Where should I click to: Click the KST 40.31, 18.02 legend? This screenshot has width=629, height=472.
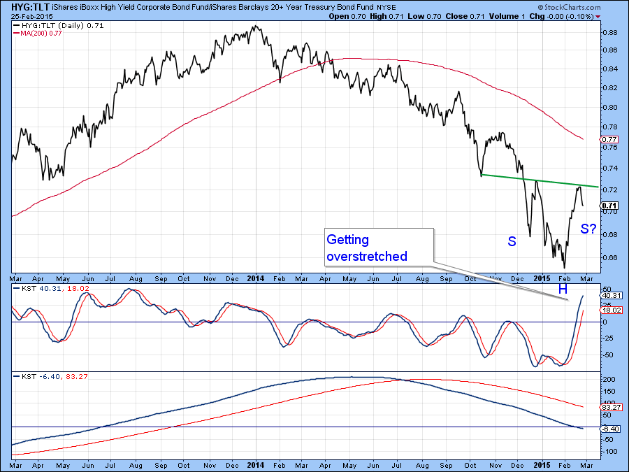tap(51, 288)
